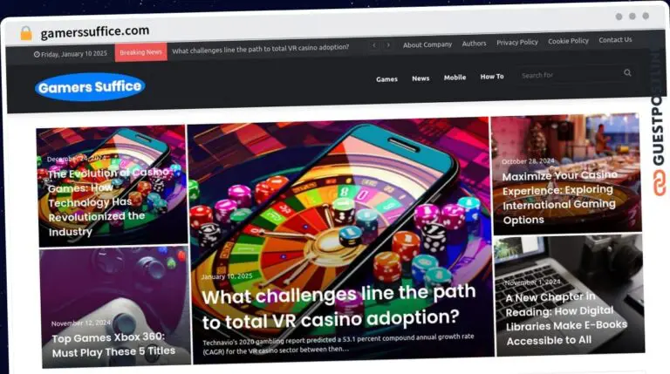The image size is (670, 374).
Task: Open the About Company link
Action: 427,44
